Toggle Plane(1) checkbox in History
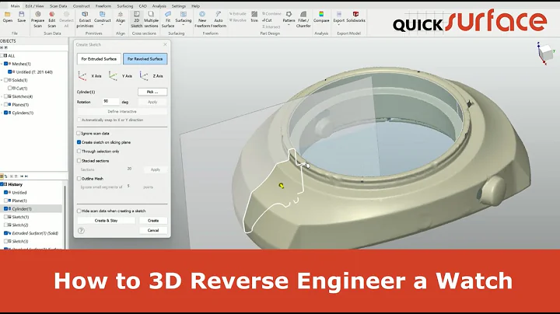This screenshot has width=560, height=314. (5, 201)
